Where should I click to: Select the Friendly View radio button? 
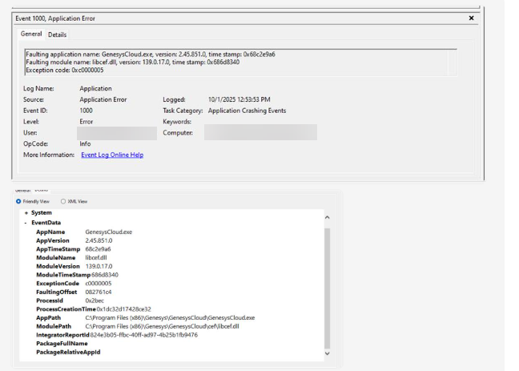18,201
